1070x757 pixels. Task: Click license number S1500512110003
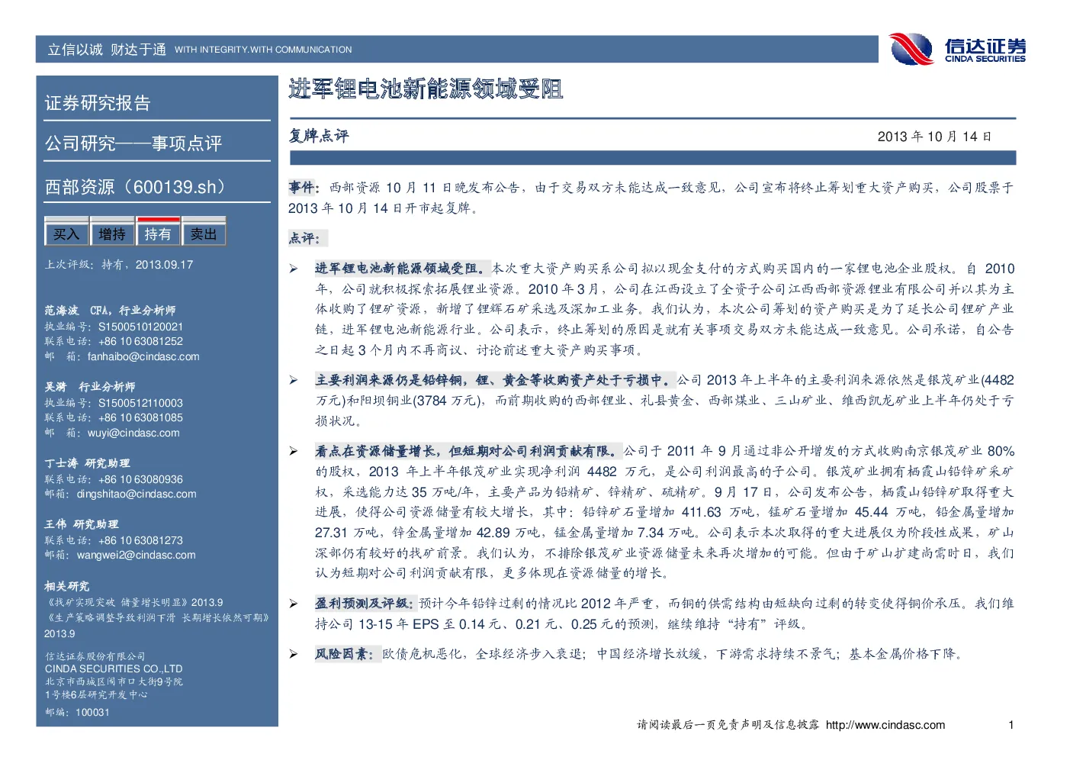point(140,403)
